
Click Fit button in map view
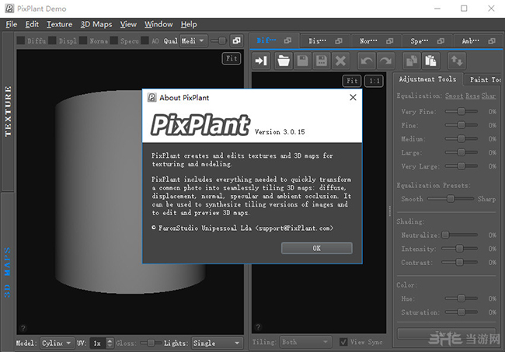(352, 81)
